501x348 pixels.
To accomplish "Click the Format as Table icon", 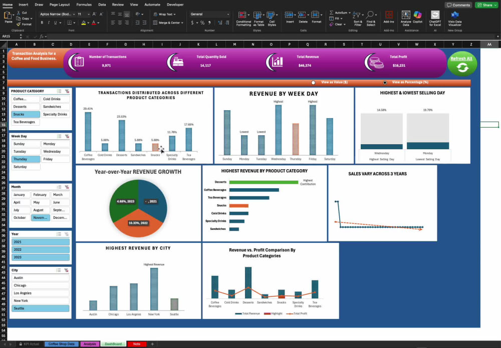I will 257,15.
